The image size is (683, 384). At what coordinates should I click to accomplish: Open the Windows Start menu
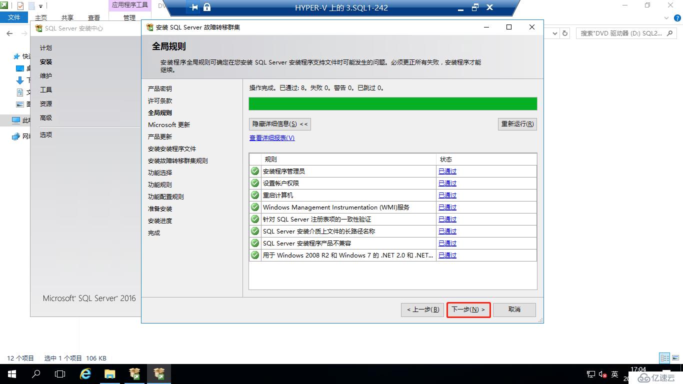[x=11, y=374]
